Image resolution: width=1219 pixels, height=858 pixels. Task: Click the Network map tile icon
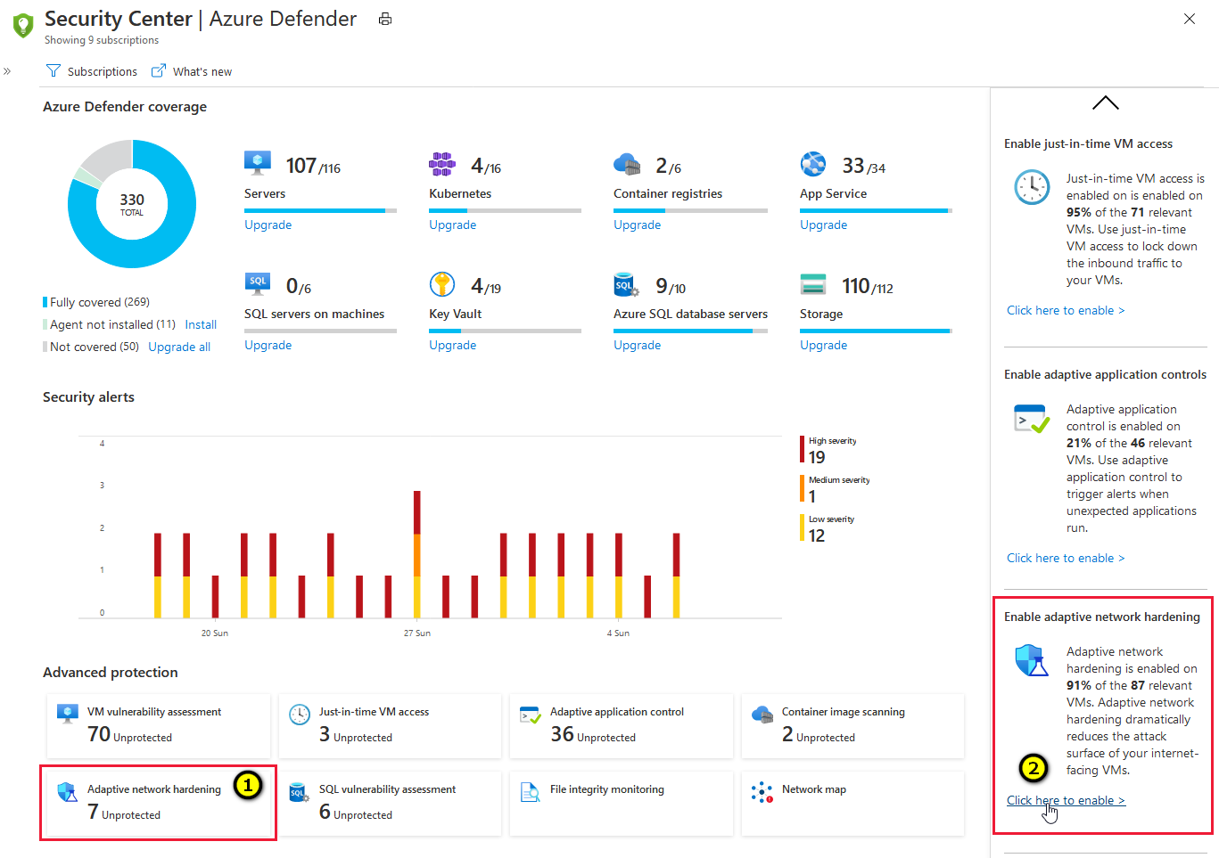[x=762, y=792]
